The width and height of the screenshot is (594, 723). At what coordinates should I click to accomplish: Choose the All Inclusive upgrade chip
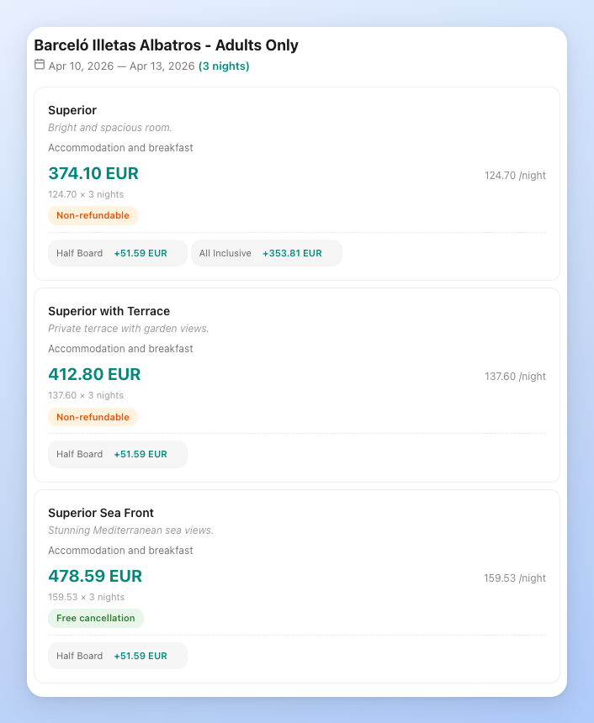tap(267, 252)
